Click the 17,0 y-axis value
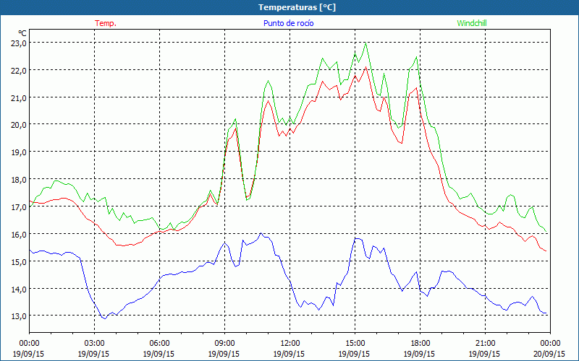This screenshot has width=579, height=361. 19,207
